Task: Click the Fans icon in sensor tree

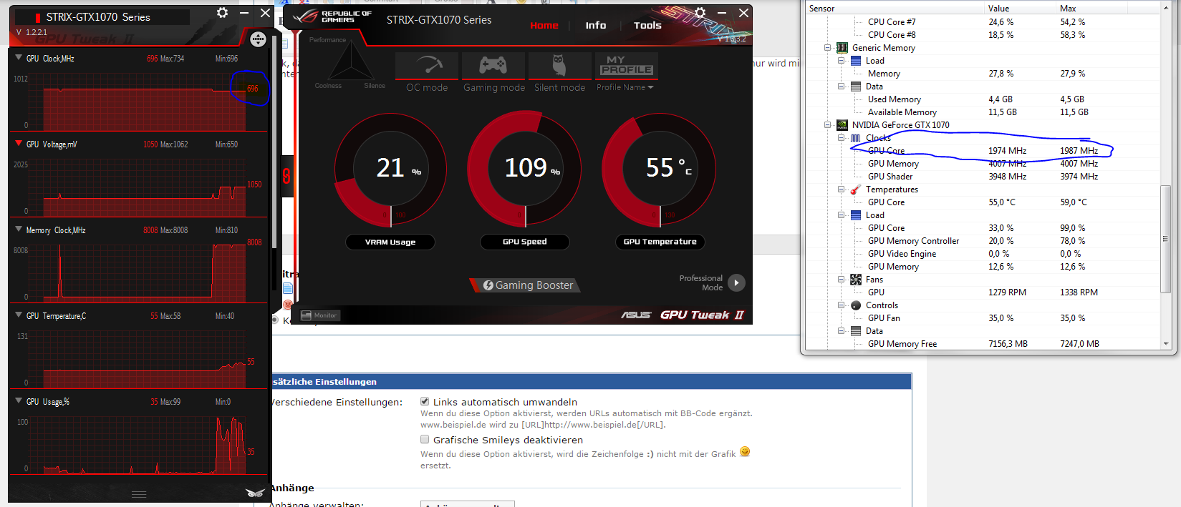Action: [855, 280]
